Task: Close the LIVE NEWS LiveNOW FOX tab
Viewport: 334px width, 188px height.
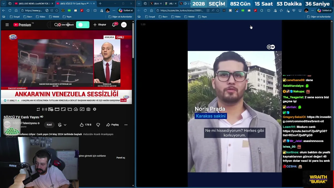Action: pos(52,4)
